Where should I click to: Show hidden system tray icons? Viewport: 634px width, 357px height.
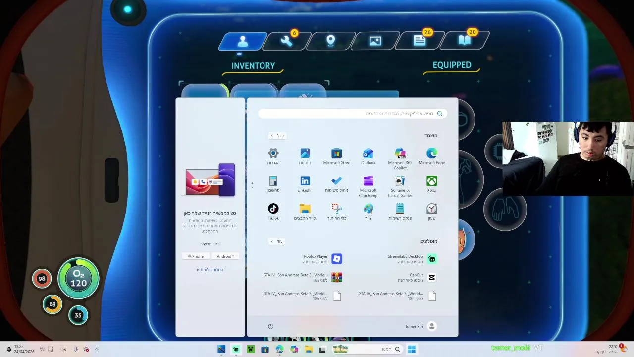coord(97,349)
